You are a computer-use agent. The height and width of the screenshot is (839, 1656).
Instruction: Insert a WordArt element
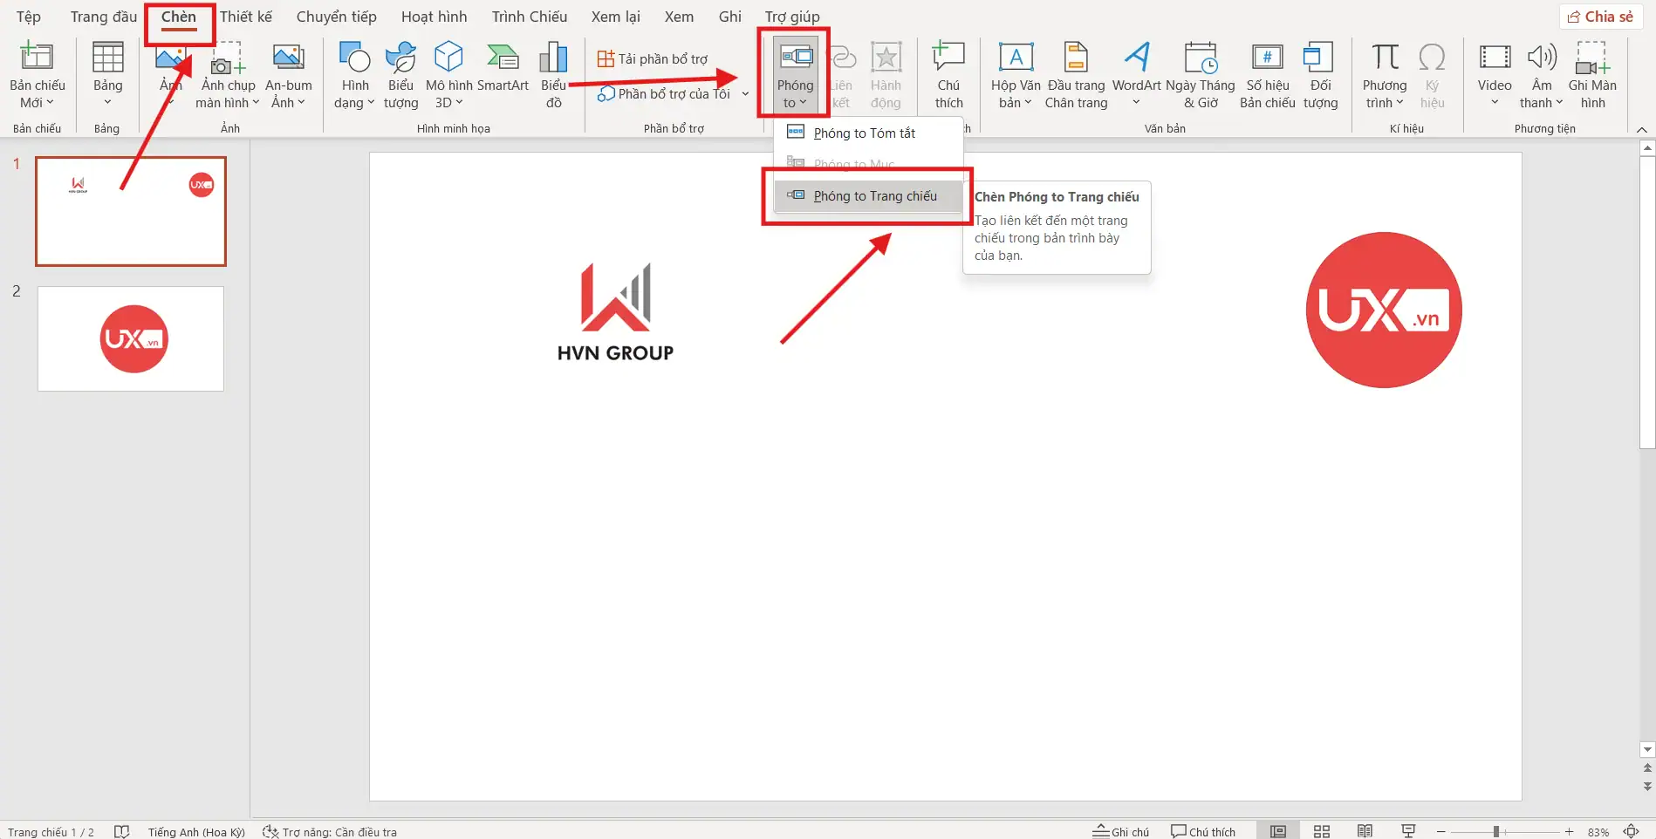(x=1136, y=74)
